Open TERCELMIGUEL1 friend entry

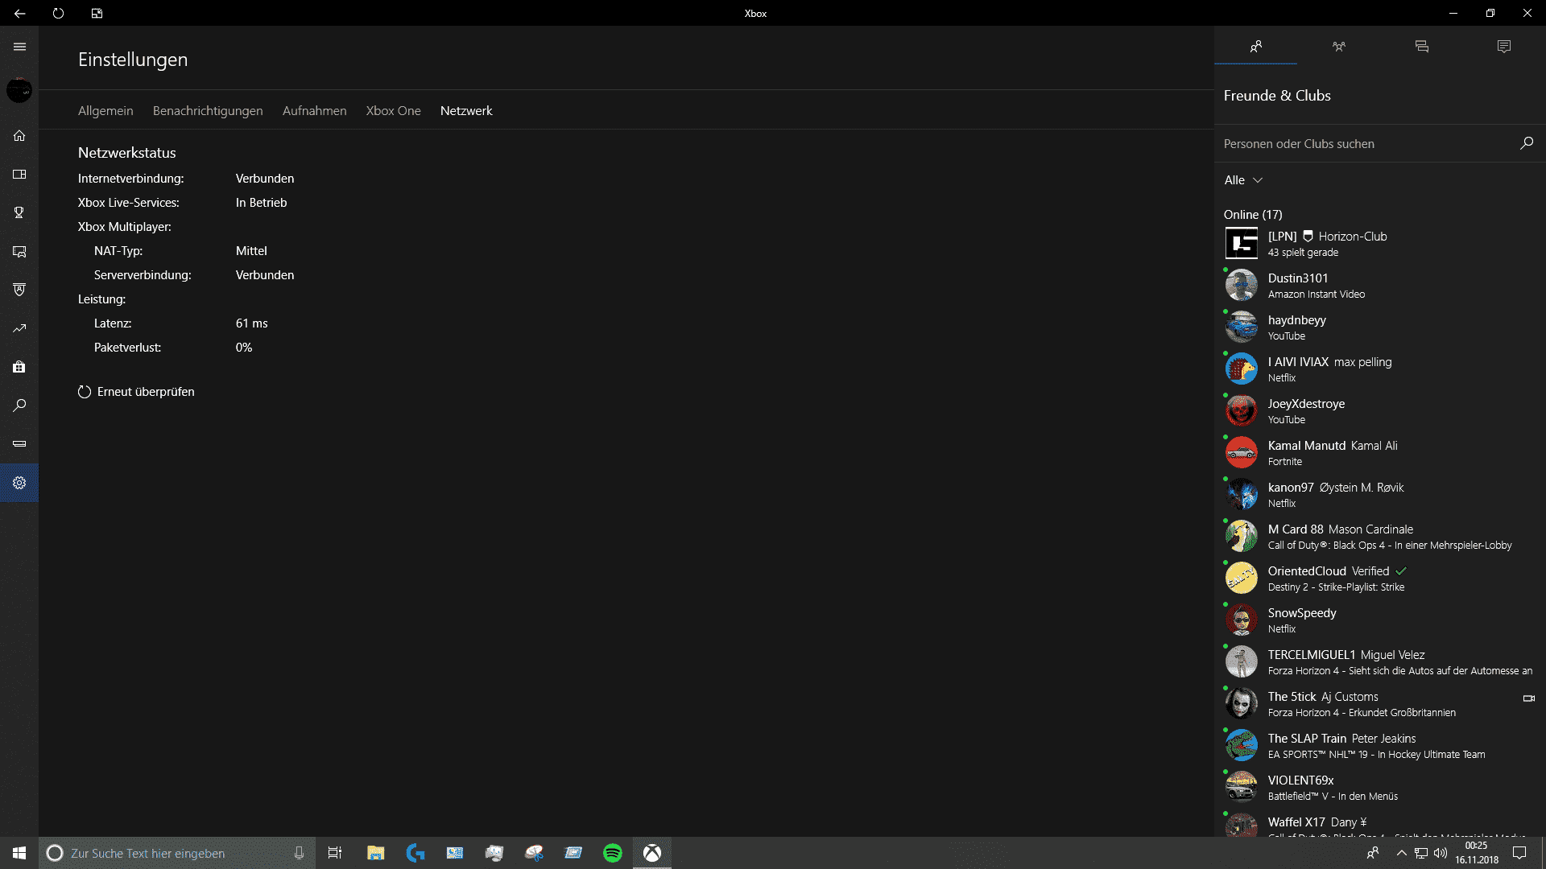coord(1380,662)
